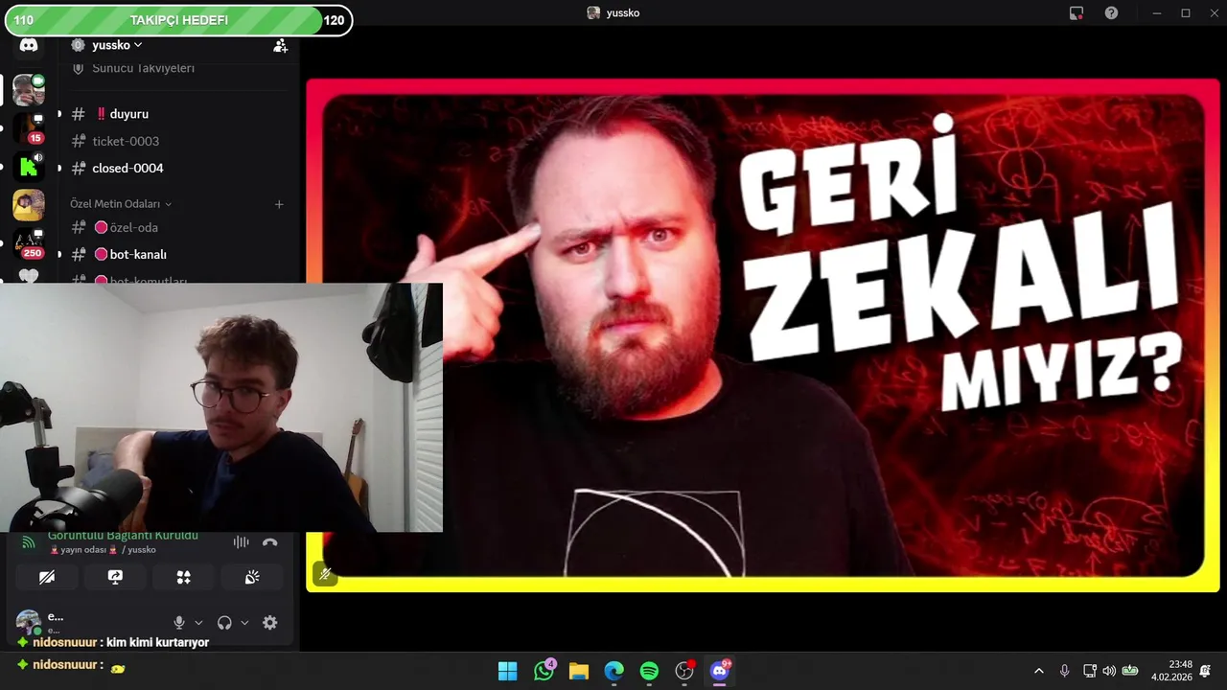Image resolution: width=1227 pixels, height=690 pixels.
Task: Toggle microphone mute in user panel
Action: (179, 622)
